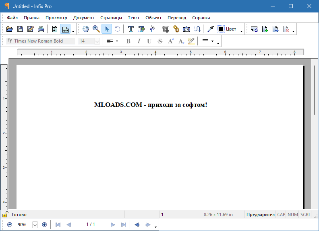Open the font size 14 dropdown
This screenshot has height=231, width=319.
[97, 41]
